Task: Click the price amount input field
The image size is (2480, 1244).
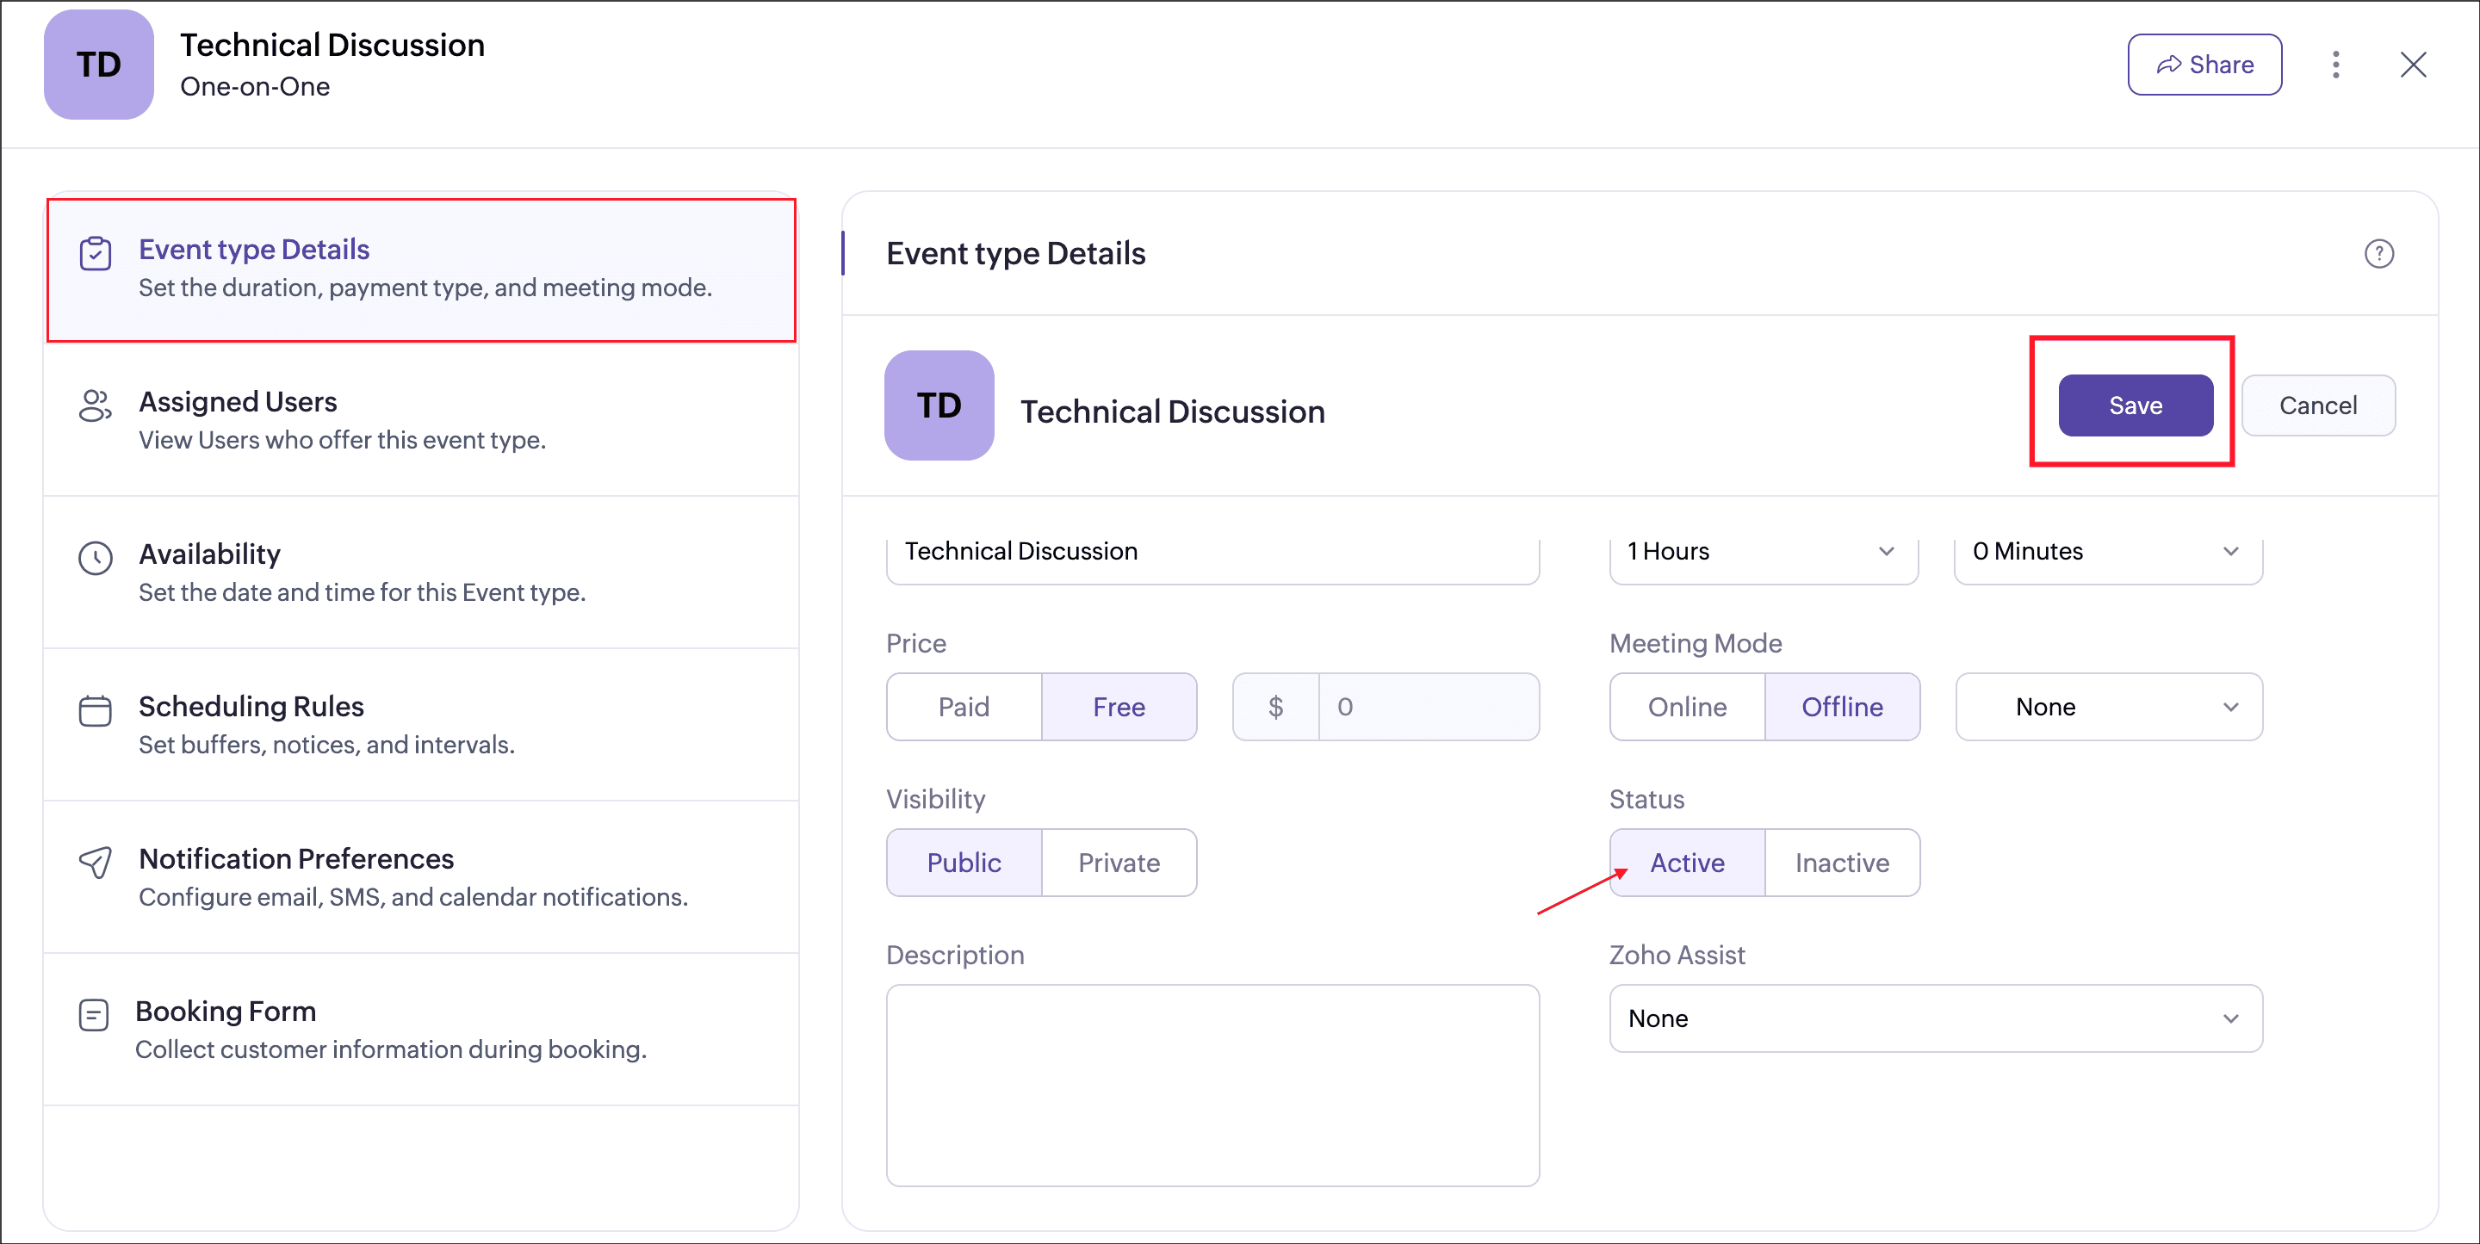Action: (1429, 707)
